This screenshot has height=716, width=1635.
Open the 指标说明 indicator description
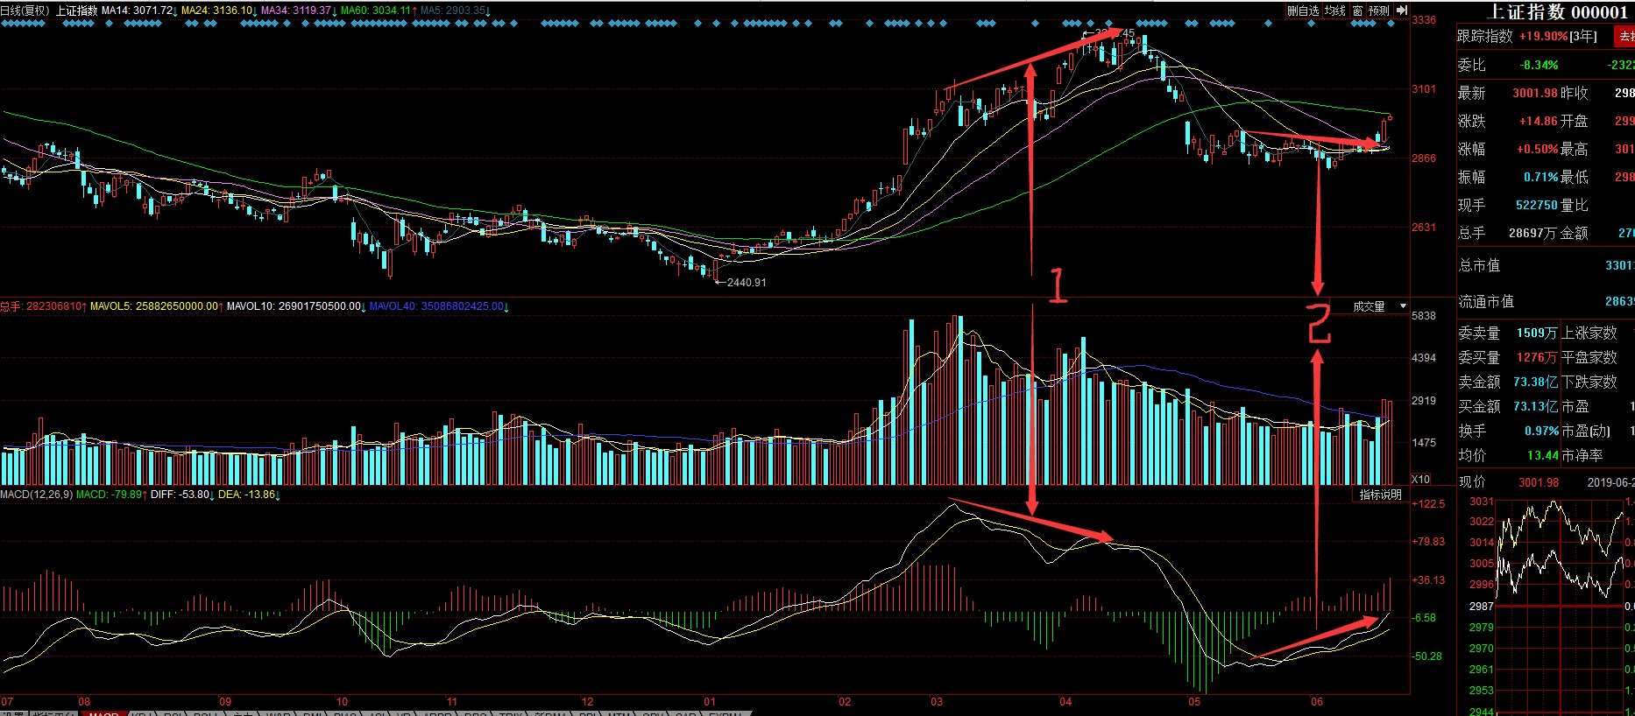[1380, 495]
